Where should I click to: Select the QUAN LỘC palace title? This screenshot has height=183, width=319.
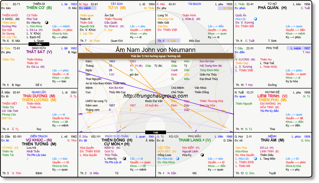click(x=39, y=92)
